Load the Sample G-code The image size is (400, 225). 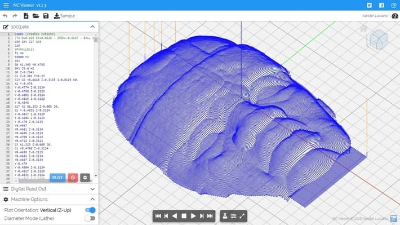[64, 16]
